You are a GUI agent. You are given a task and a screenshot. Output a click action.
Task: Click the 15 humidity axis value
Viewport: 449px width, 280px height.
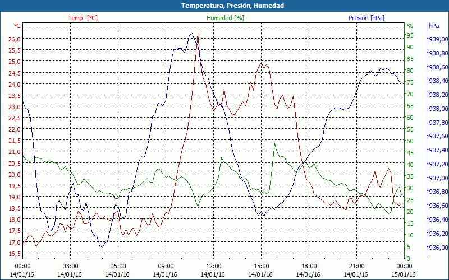tap(410, 223)
